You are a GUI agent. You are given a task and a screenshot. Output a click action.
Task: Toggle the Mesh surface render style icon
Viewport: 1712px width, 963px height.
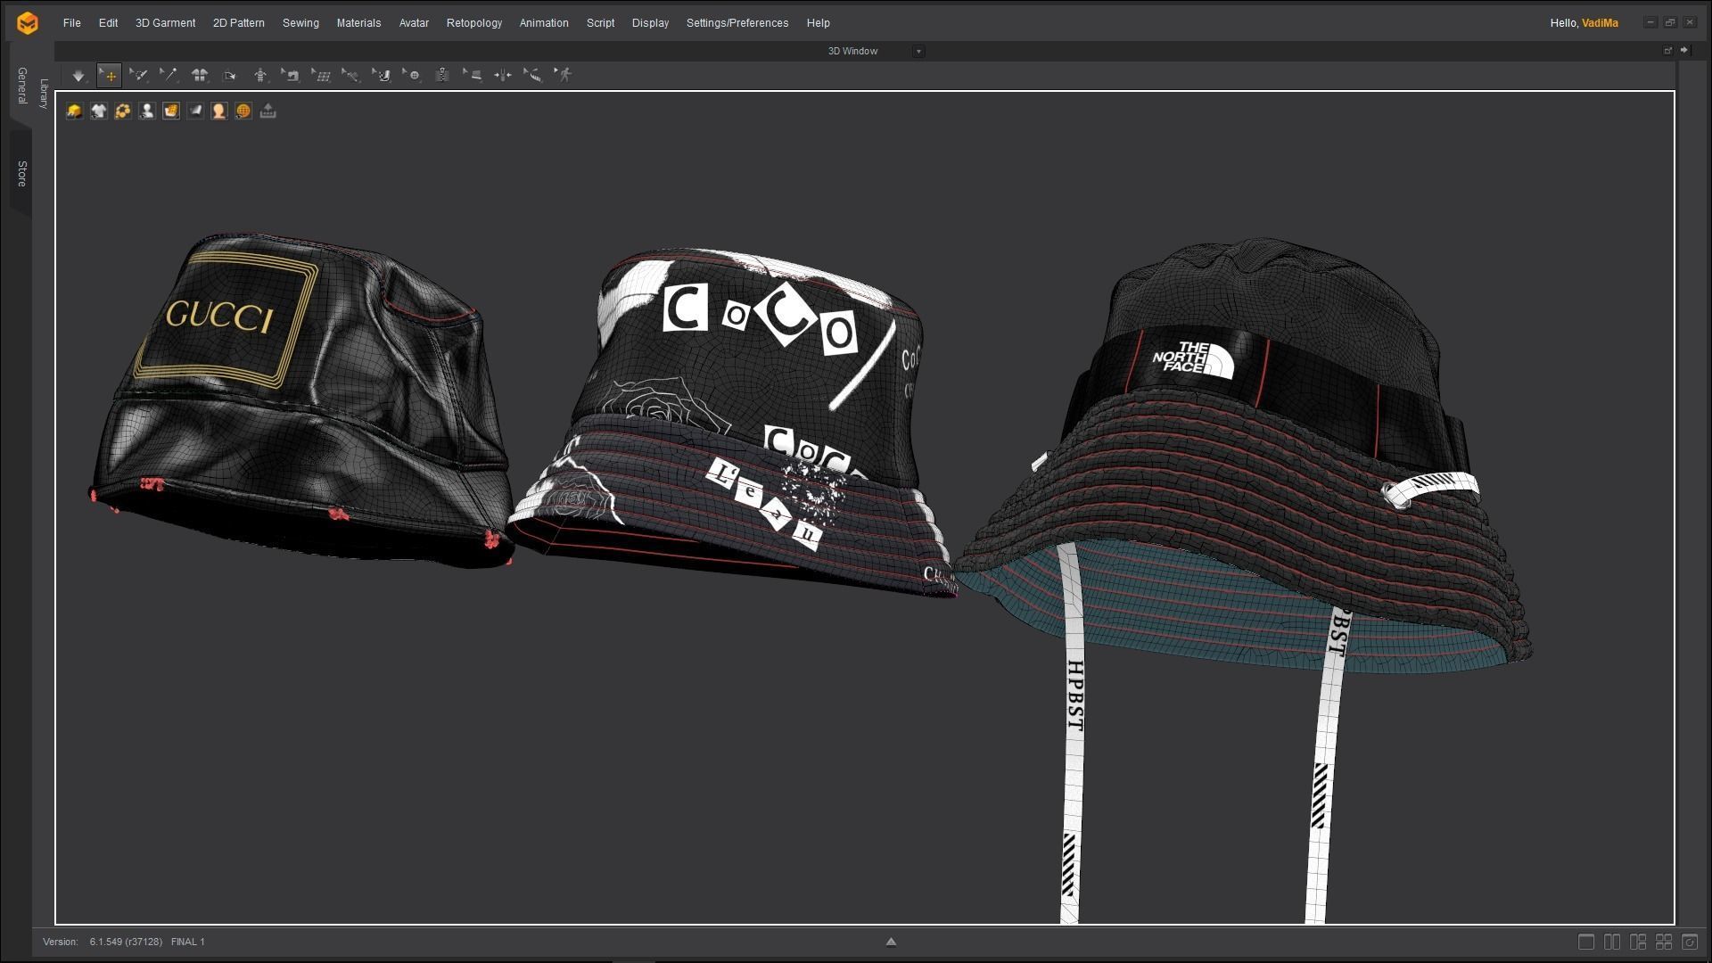(170, 111)
